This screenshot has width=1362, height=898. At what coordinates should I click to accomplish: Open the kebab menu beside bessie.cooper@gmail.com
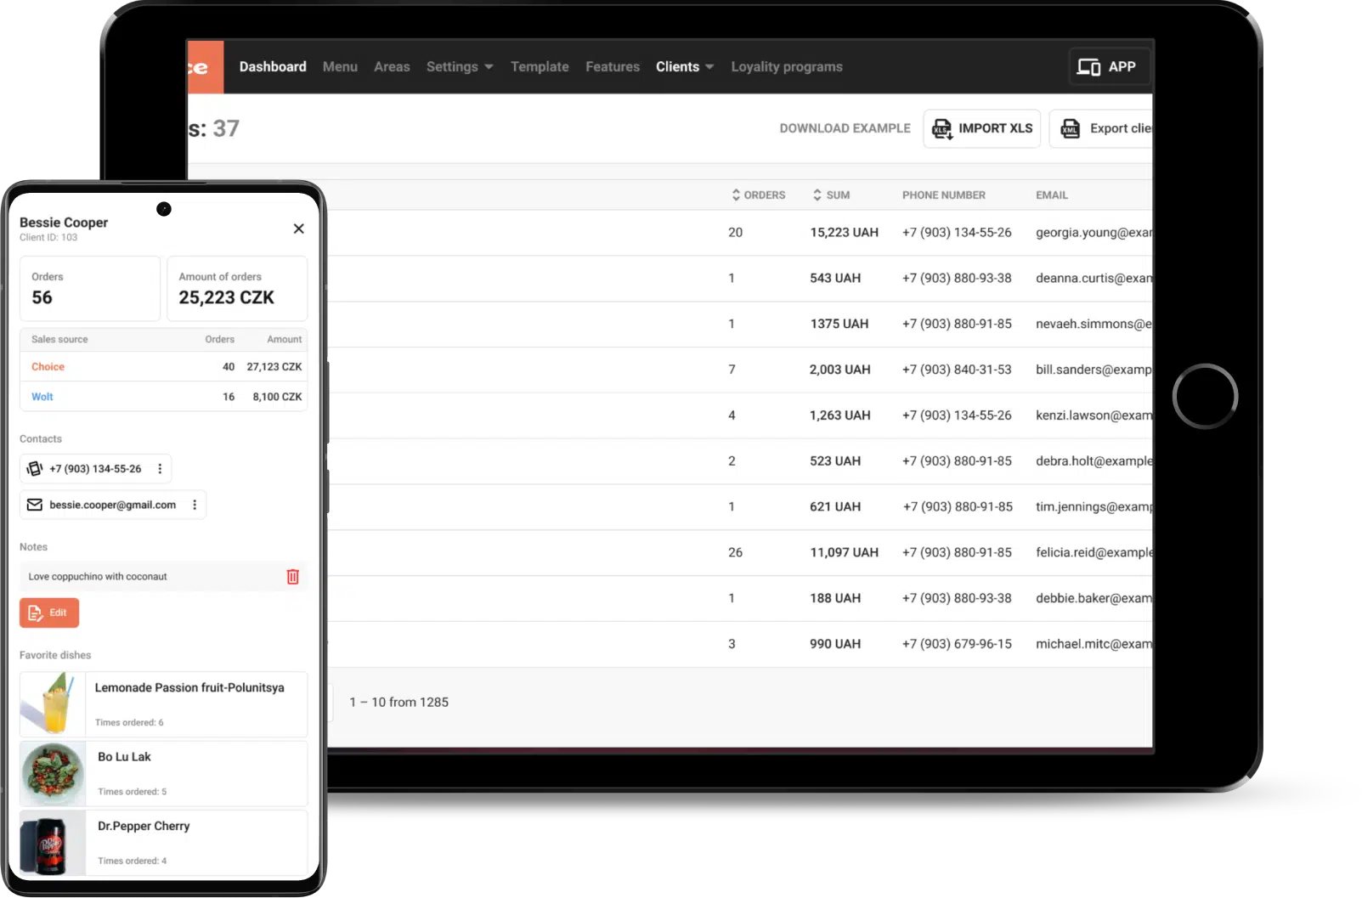click(x=195, y=504)
